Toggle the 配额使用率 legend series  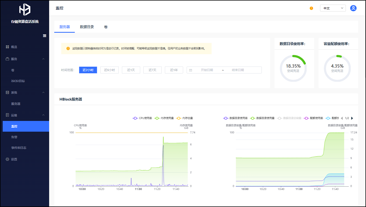(313, 118)
